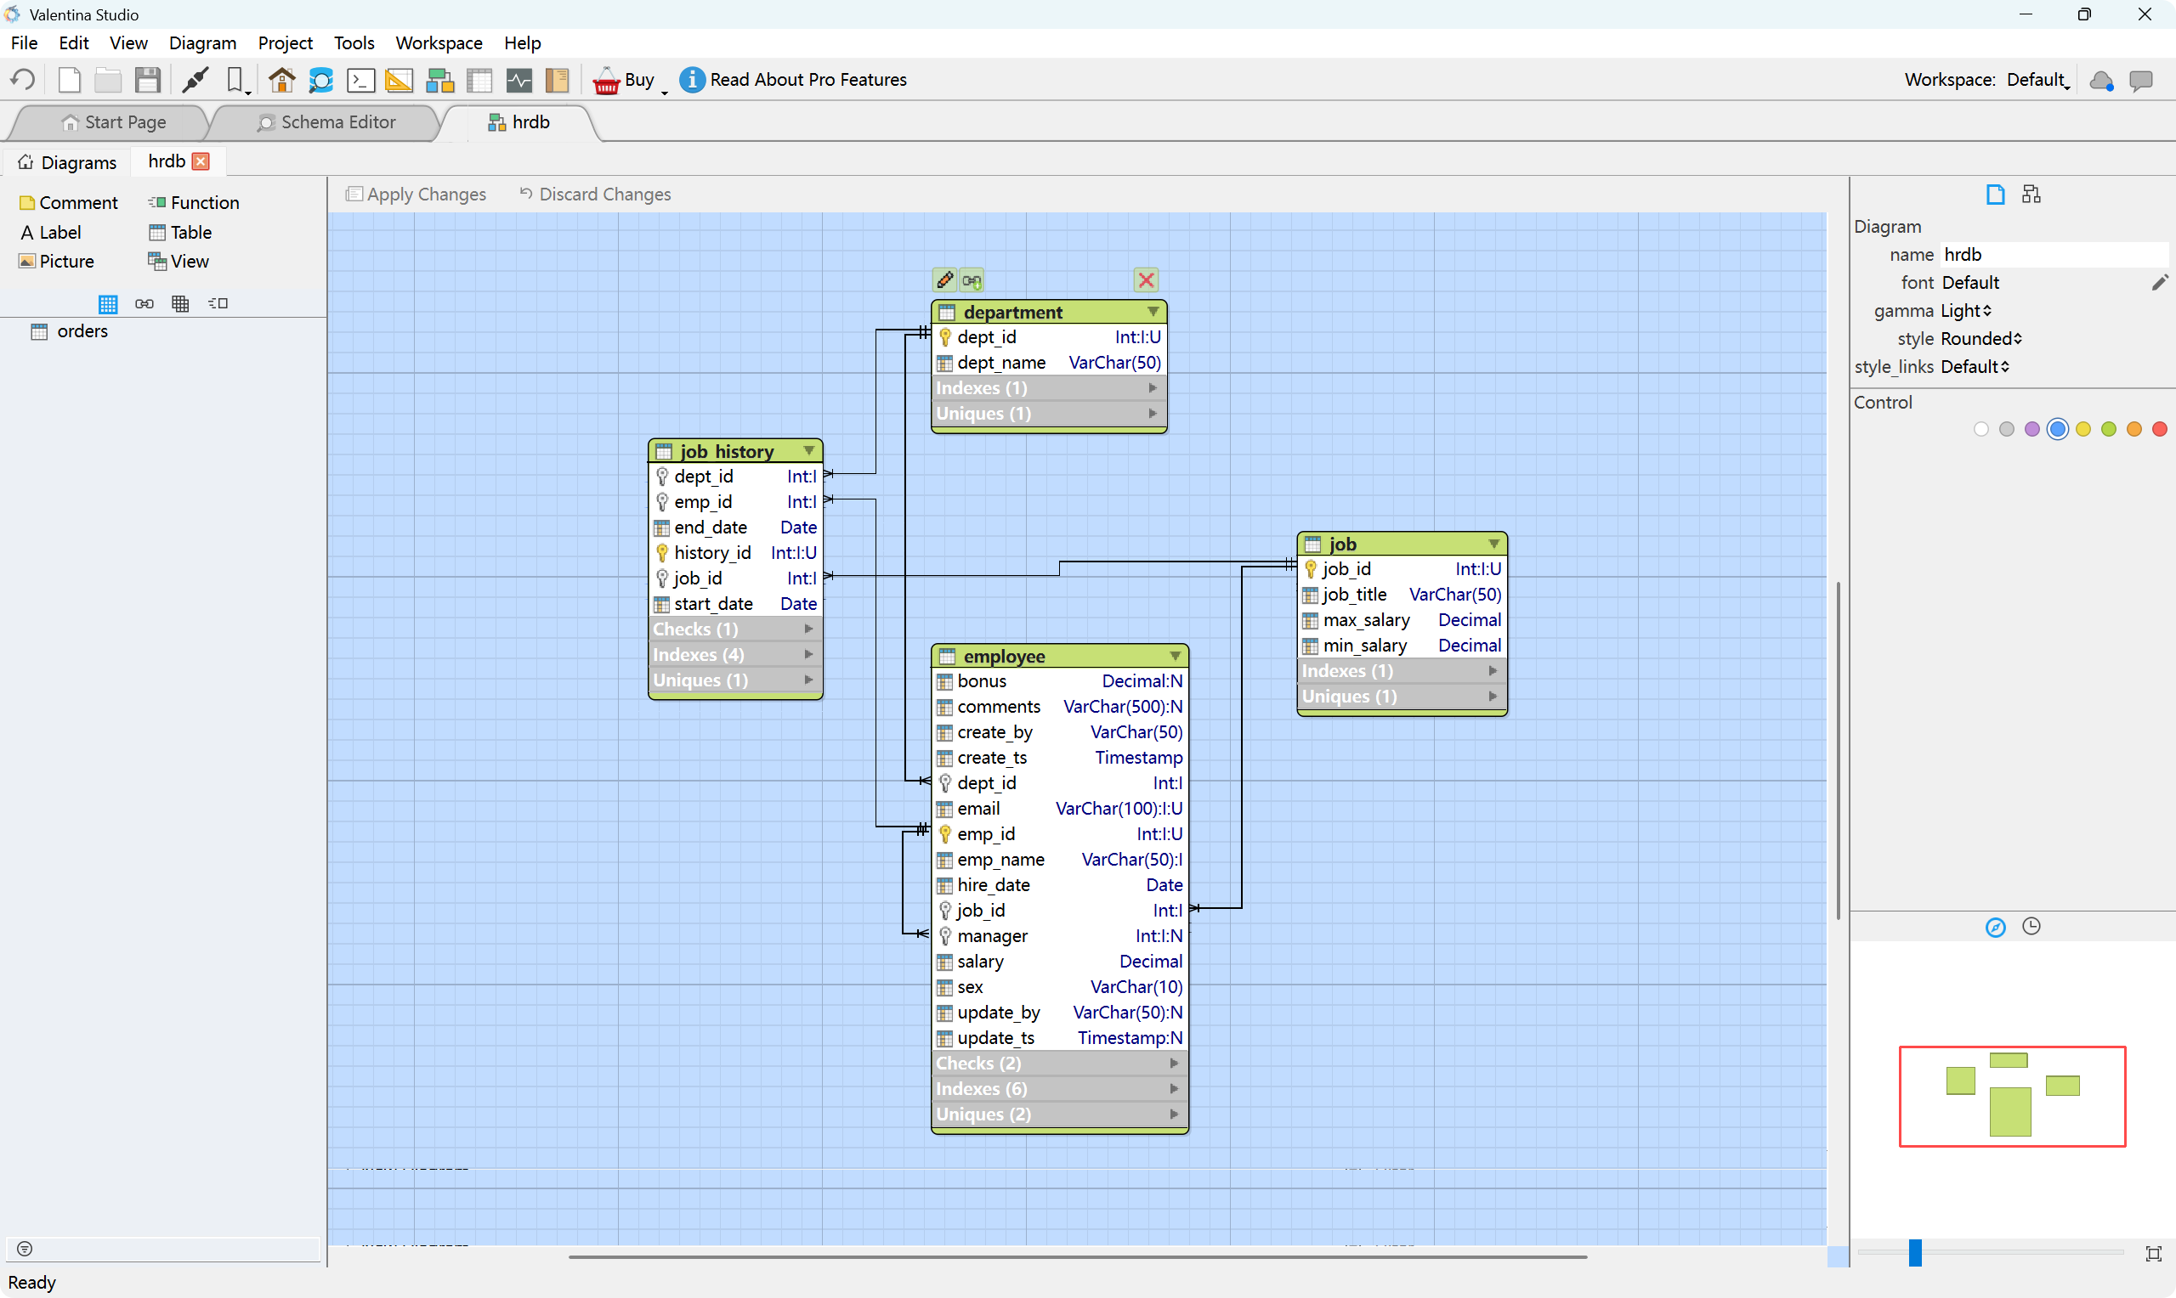Open the Start Page home icon

pos(281,80)
